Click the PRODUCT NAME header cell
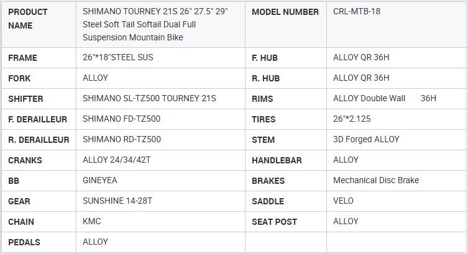 click(28, 19)
